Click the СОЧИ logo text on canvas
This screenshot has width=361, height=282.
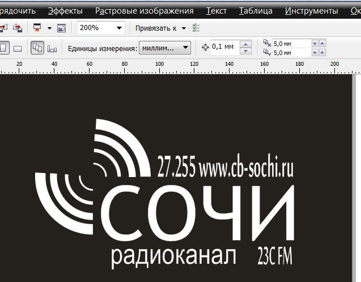pos(198,213)
